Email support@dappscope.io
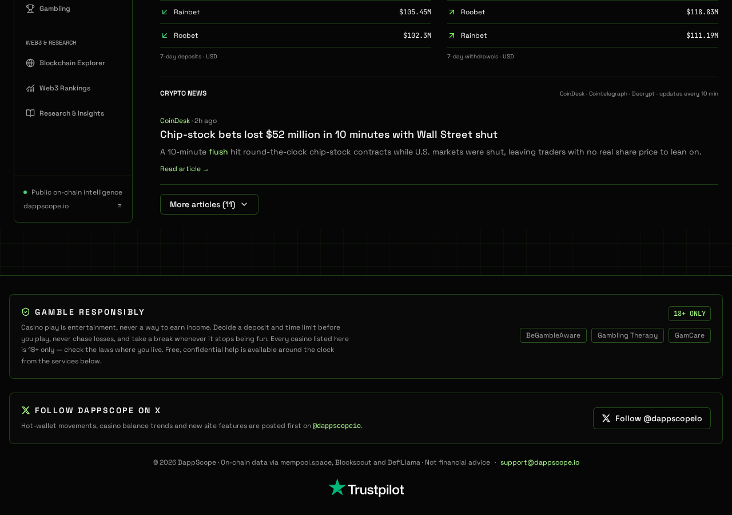This screenshot has height=515, width=732. click(x=540, y=462)
